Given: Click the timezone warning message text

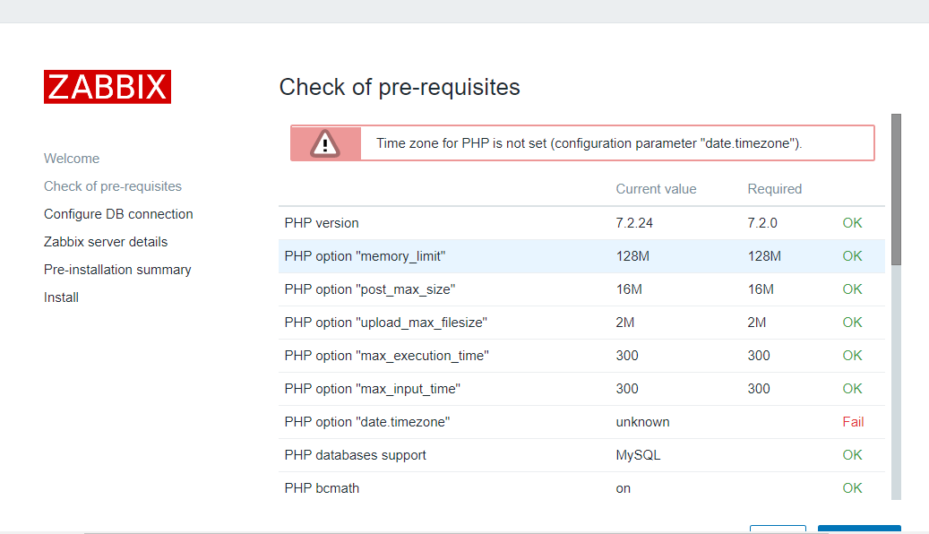Looking at the screenshot, I should [581, 142].
